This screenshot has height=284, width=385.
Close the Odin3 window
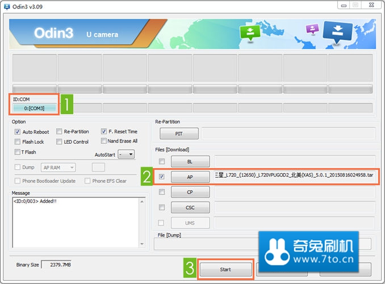(371, 5)
